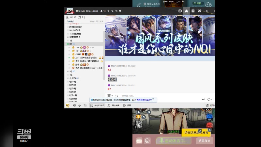This screenshot has height=147, width=261.
Task: Open the game controller icon in YY header
Action: pos(199,11)
